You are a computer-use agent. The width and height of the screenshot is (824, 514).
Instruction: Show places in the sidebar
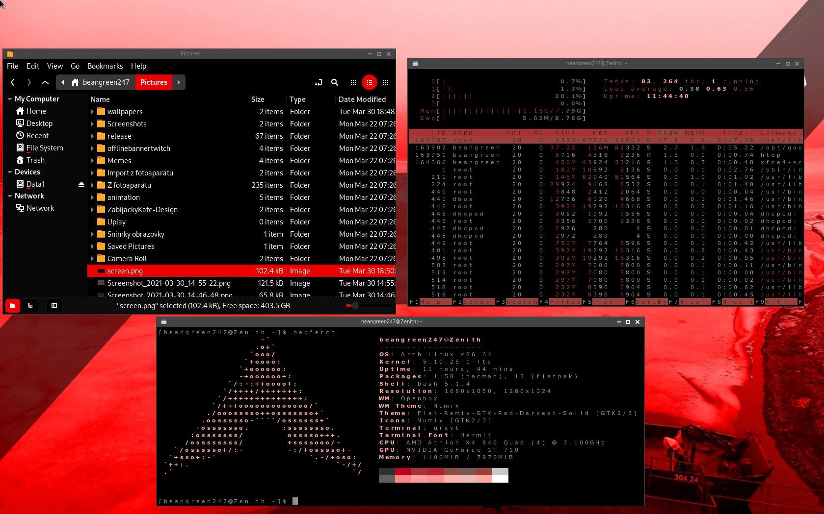click(x=12, y=306)
